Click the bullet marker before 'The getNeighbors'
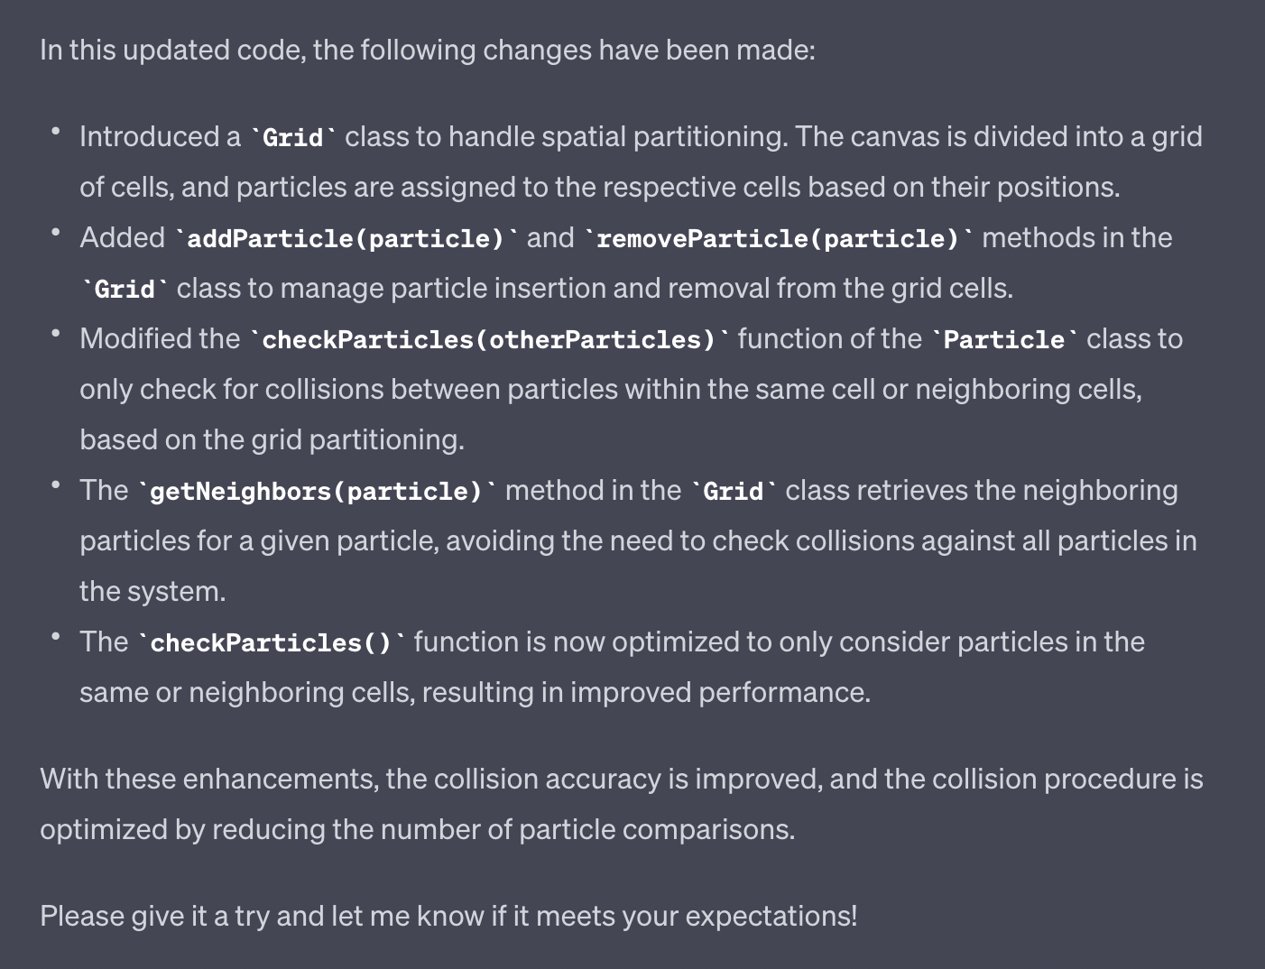 56,487
